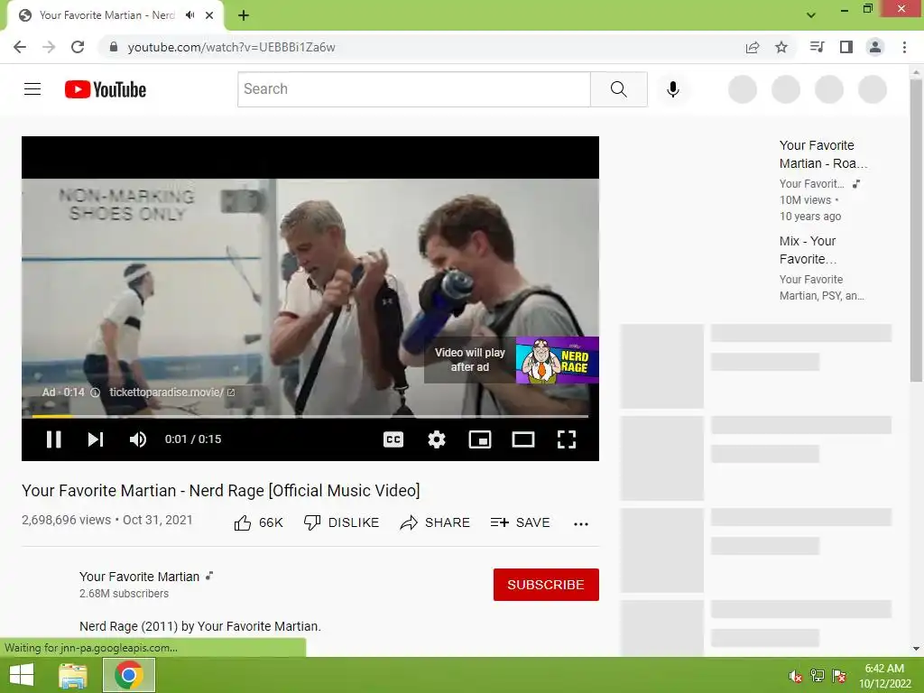
Task: Save video to a playlist
Action: [x=521, y=522]
